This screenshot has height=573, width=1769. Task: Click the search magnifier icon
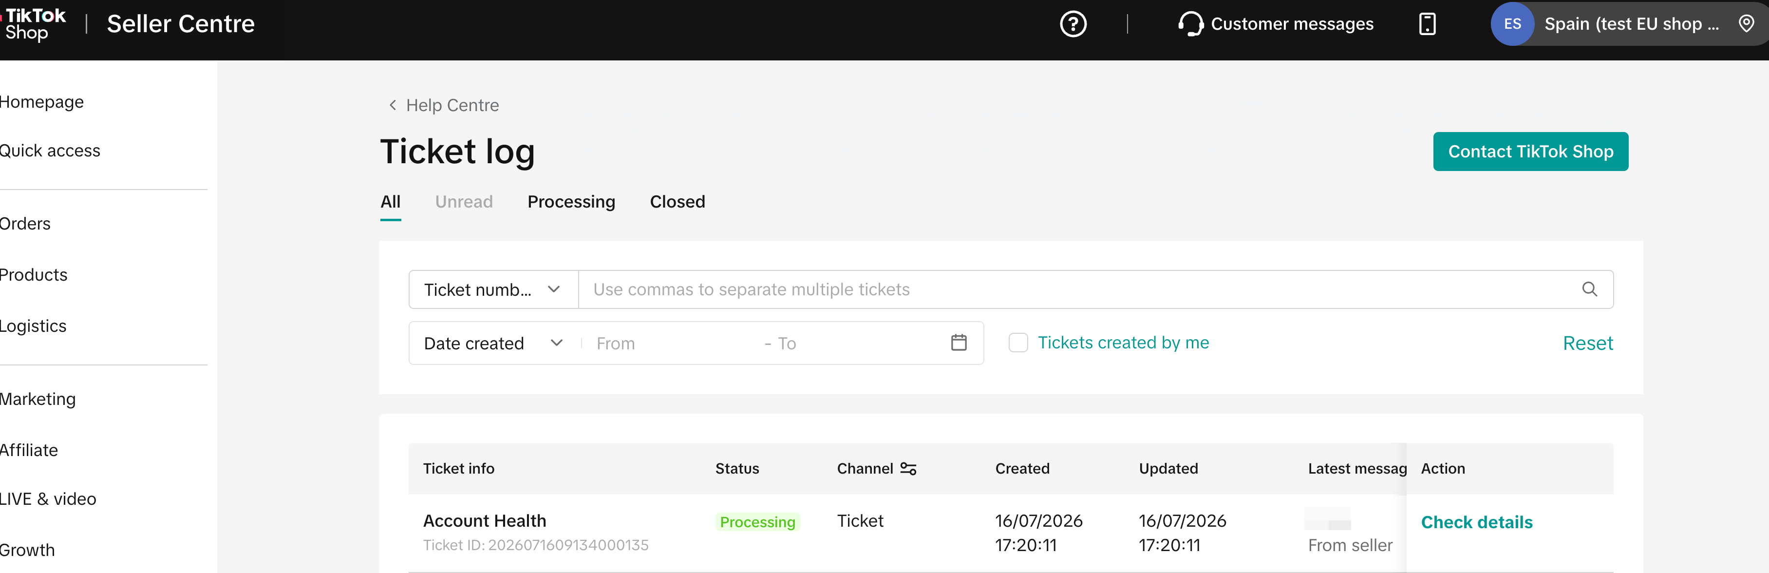(1589, 289)
